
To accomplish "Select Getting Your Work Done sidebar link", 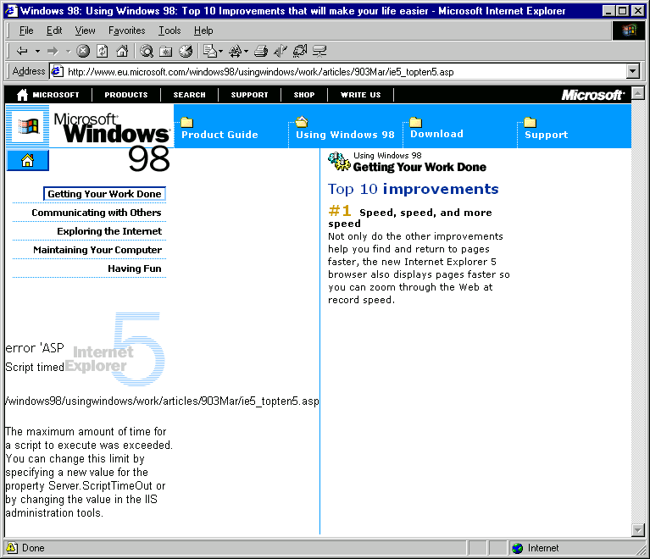I will point(104,194).
